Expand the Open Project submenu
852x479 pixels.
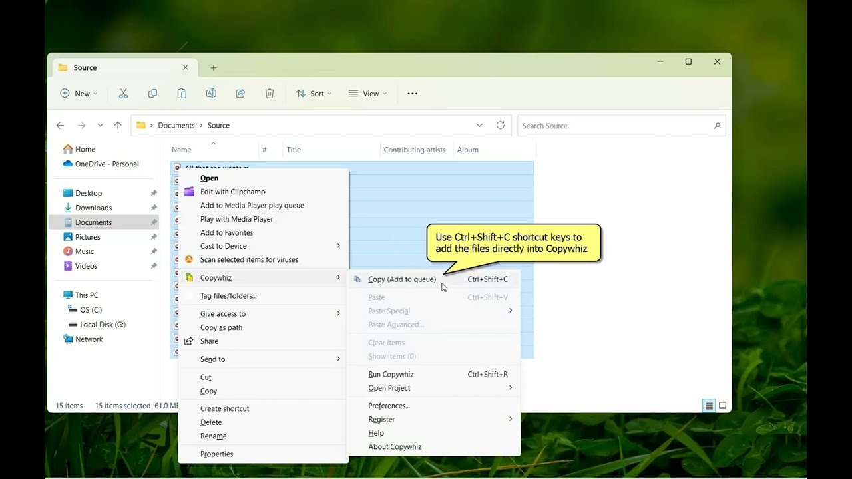(511, 388)
